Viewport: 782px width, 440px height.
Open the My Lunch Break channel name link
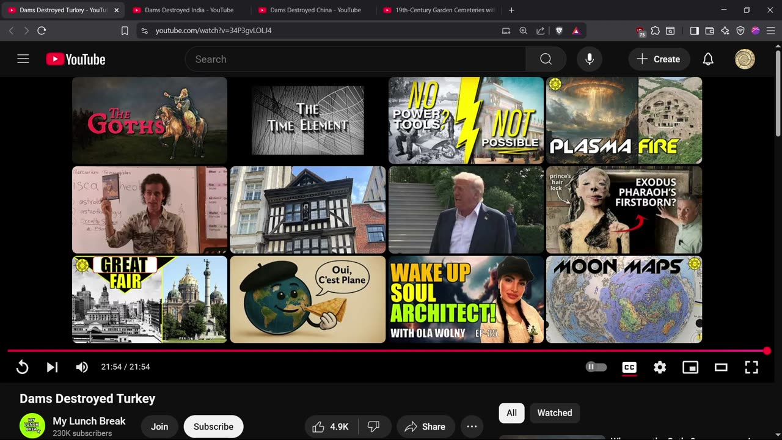click(89, 421)
